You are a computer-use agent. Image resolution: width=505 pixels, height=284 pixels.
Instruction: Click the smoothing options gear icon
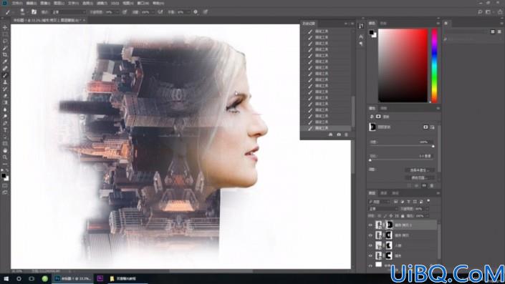point(196,12)
